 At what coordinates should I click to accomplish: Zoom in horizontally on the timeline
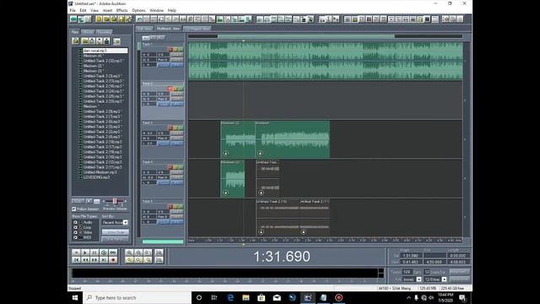[x=129, y=252]
